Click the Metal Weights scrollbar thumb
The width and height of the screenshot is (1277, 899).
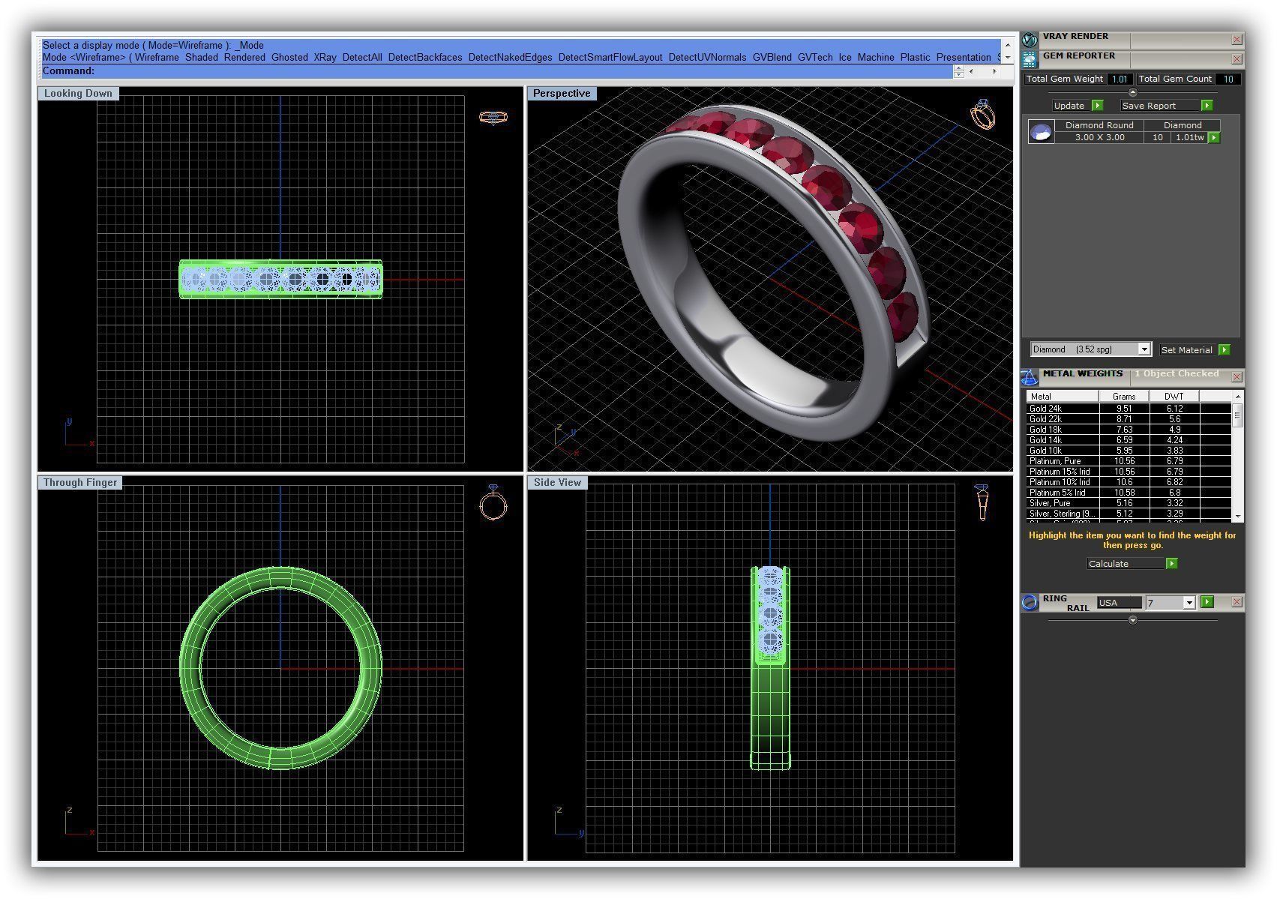[x=1238, y=415]
